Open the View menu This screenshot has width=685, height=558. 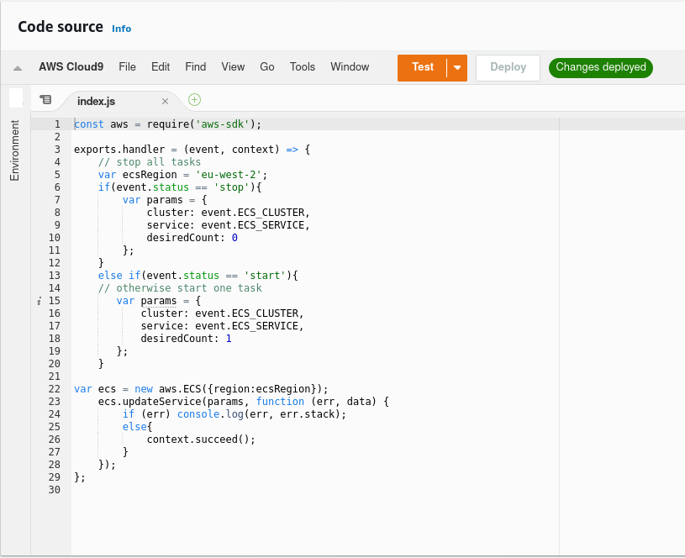pyautogui.click(x=233, y=67)
